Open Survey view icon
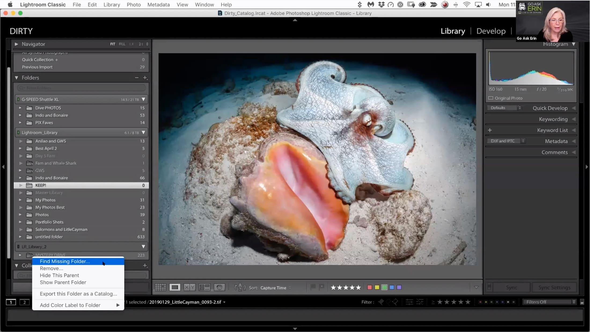 tap(204, 287)
